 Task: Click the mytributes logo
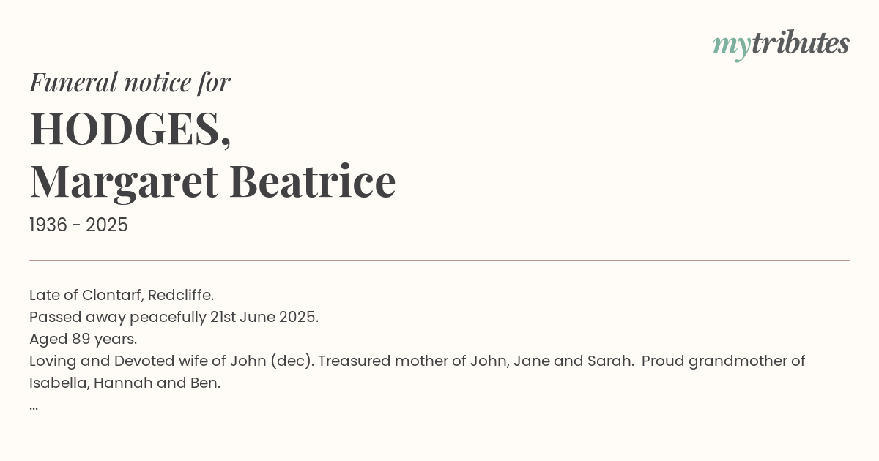point(780,44)
